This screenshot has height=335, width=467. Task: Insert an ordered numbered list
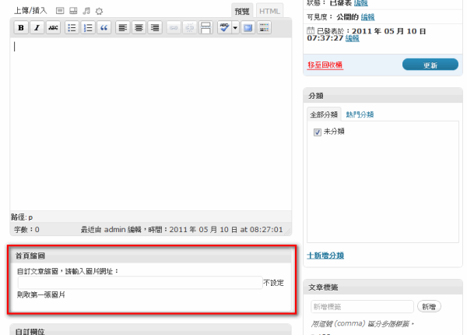click(x=88, y=28)
